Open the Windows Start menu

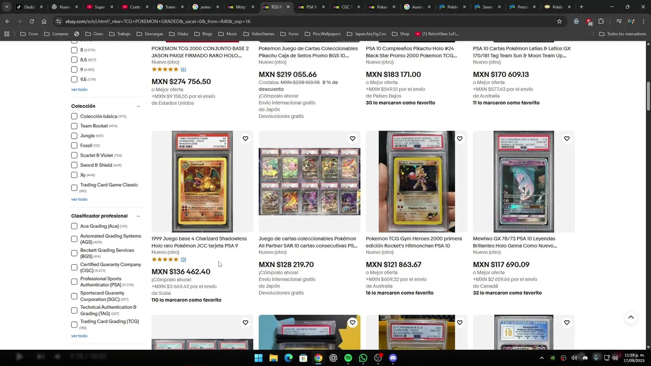258,358
